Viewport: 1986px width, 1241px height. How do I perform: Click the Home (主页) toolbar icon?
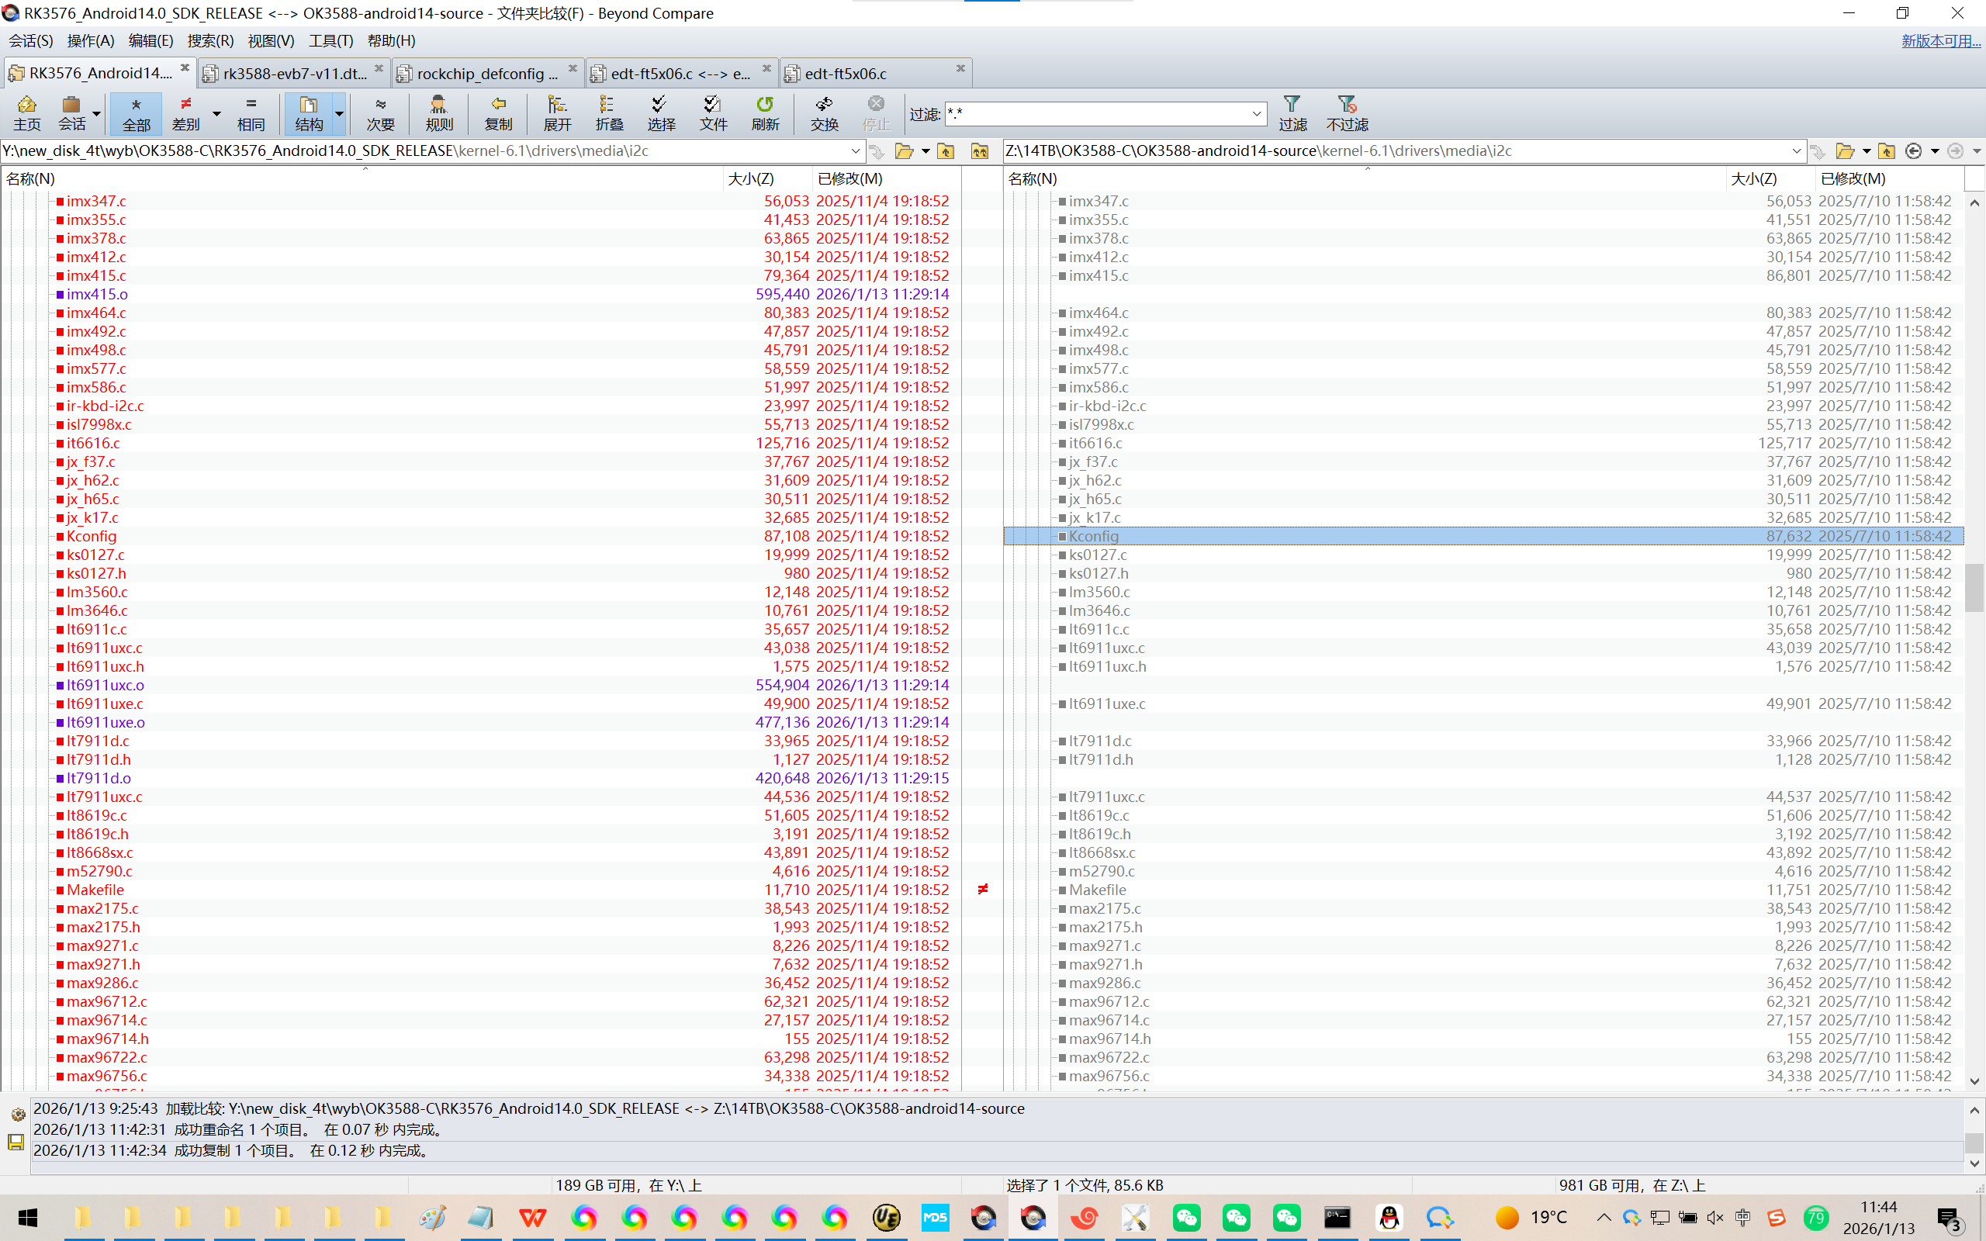(x=26, y=112)
